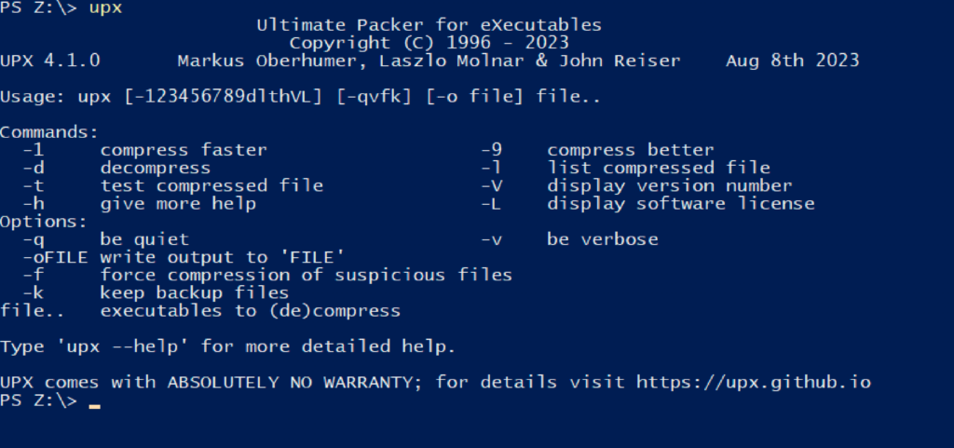The height and width of the screenshot is (448, 954).
Task: Click the 'Ultimate Packer for eXecutables' title
Action: [429, 25]
